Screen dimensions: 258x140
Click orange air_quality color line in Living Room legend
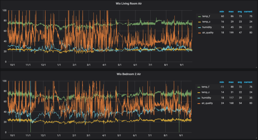point(200,33)
